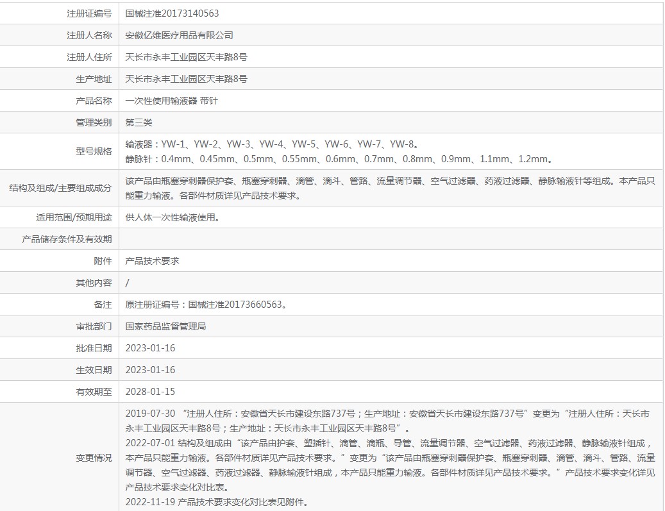Click the 生产地址 label
Viewport: 665px width, 511px height.
coord(94,79)
